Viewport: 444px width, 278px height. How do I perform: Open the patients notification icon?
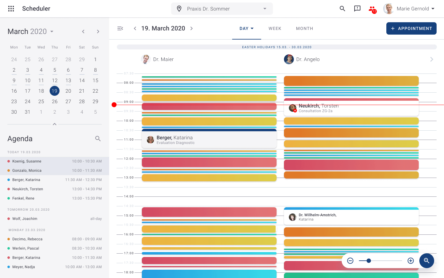tap(372, 9)
